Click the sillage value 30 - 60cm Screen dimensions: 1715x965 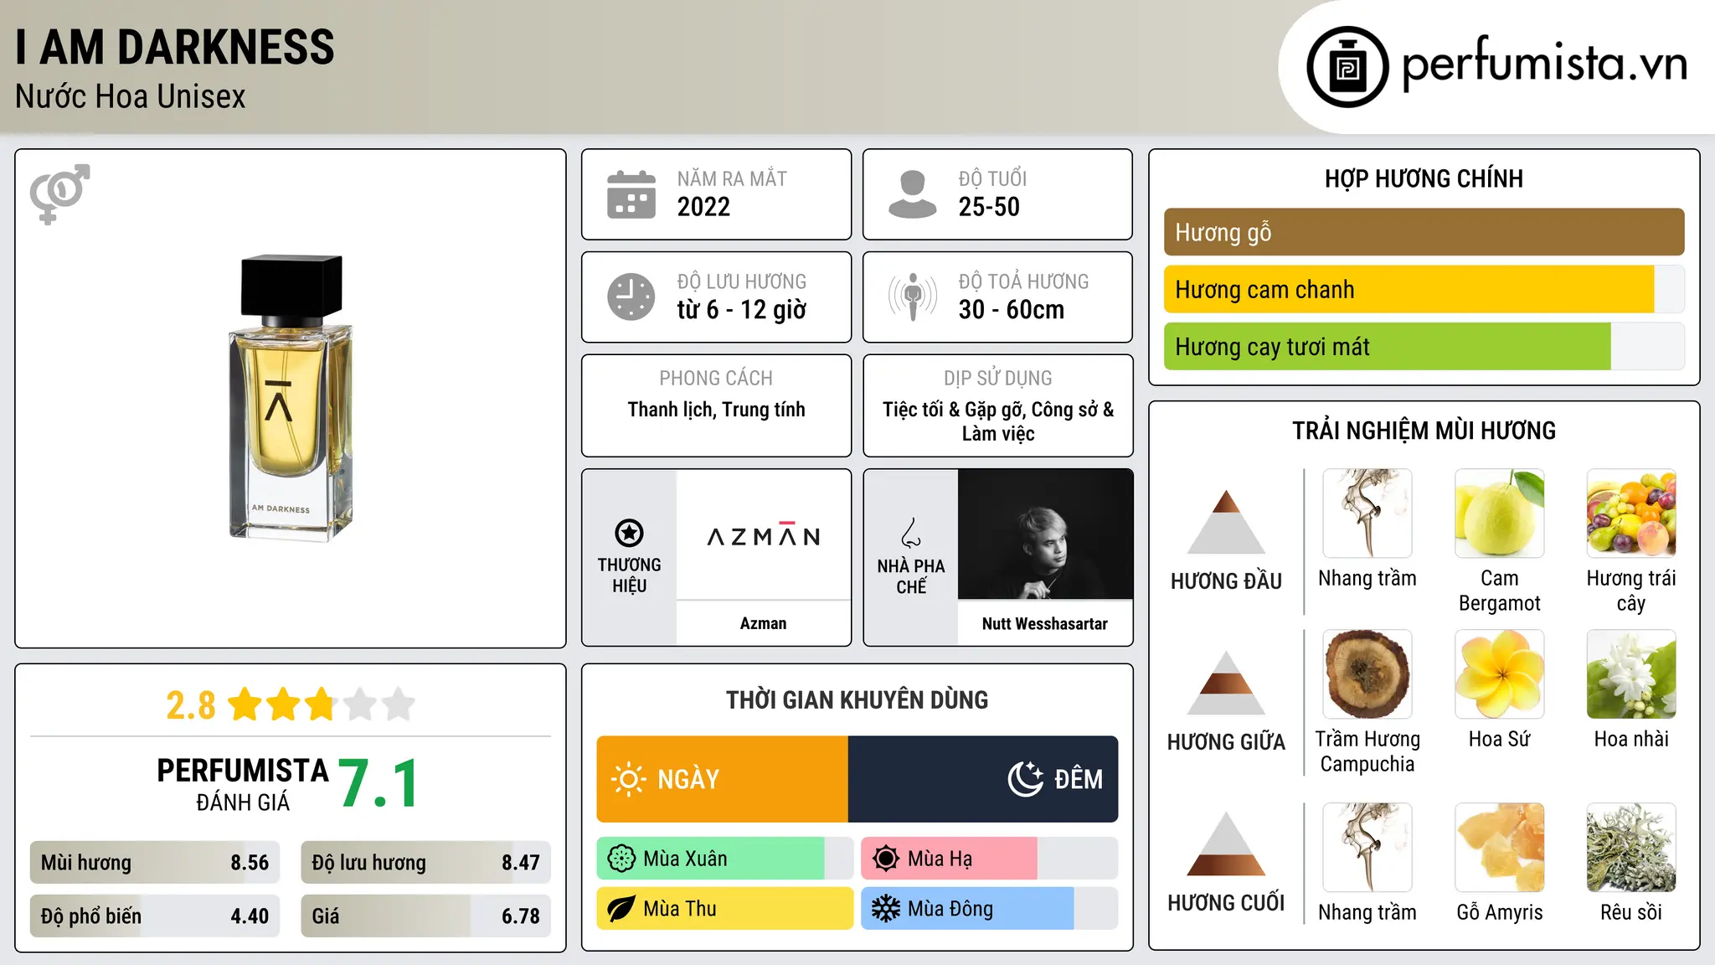coord(1012,310)
